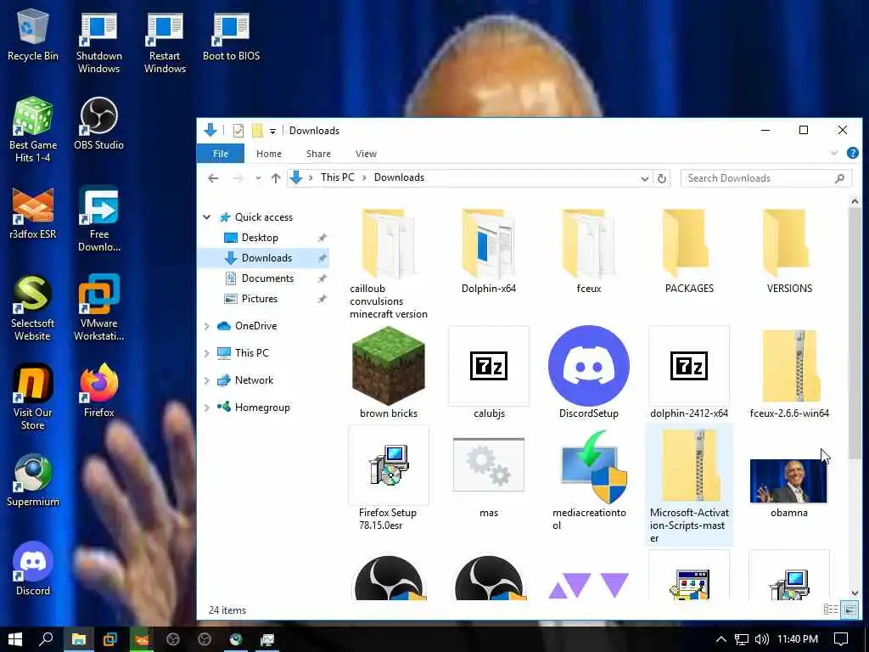This screenshot has height=652, width=869.
Task: Open the File ribbon tab
Action: click(x=221, y=154)
